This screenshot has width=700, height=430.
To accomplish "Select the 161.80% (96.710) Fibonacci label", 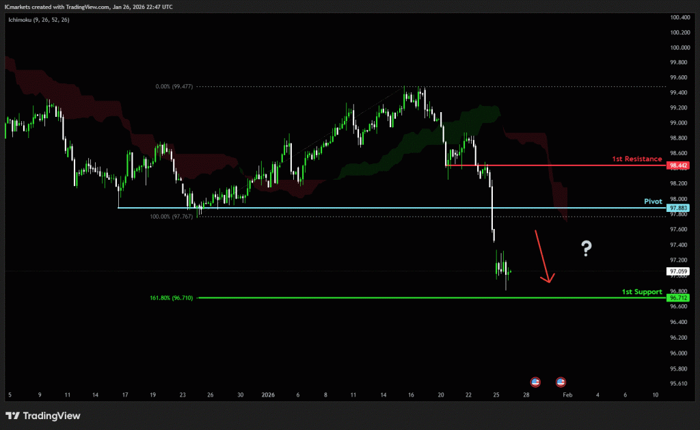I will pyautogui.click(x=171, y=298).
